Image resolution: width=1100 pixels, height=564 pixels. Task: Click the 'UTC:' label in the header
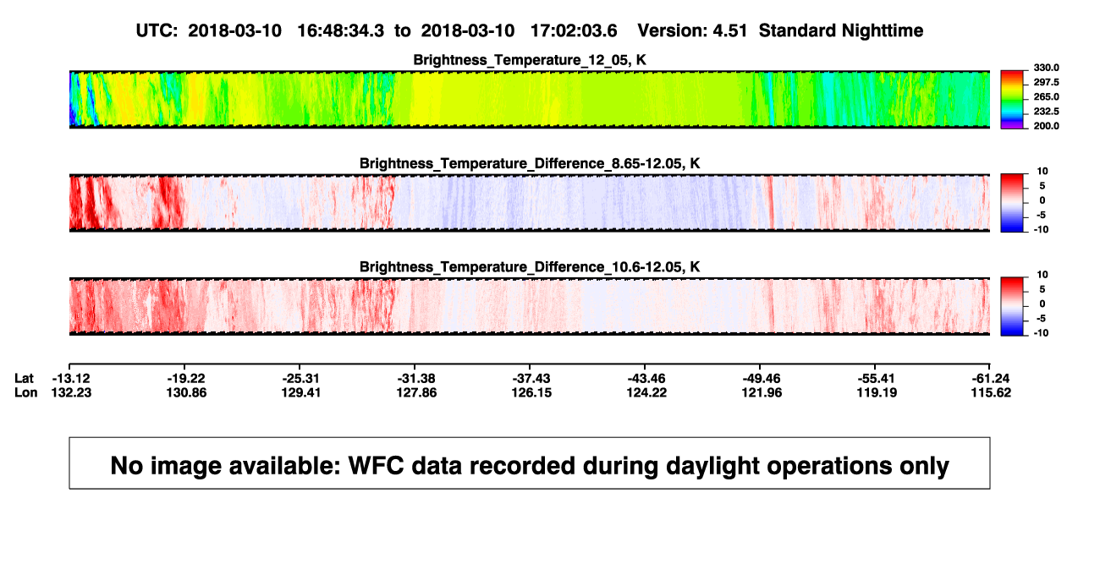(x=157, y=31)
